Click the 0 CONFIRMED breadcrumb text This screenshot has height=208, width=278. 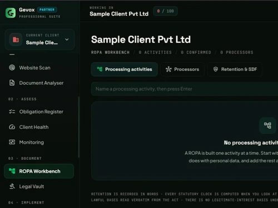[x=196, y=53]
